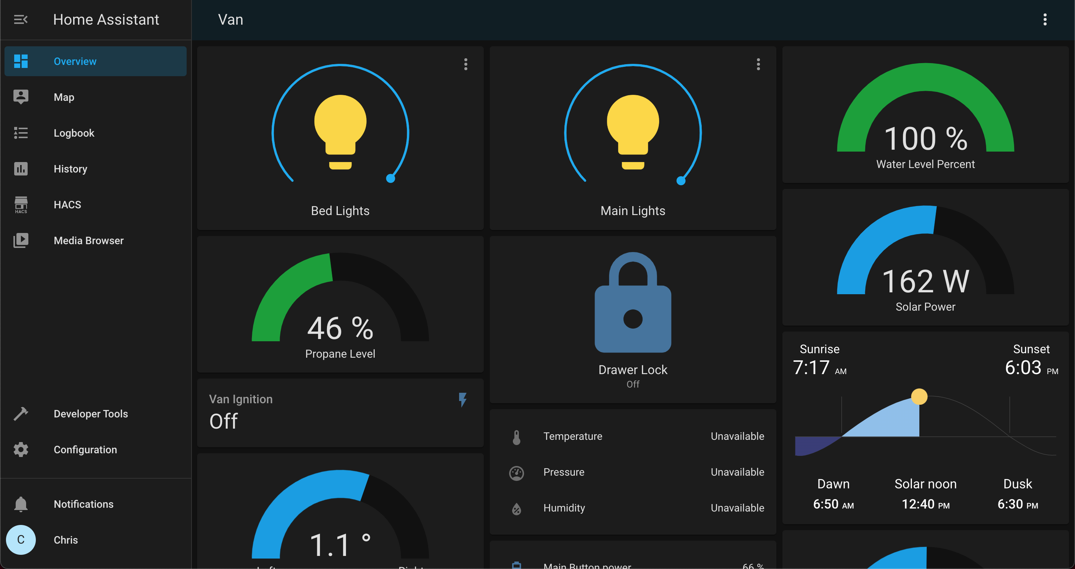
Task: Adjust the Bed Lights brightness arc
Action: 390,178
